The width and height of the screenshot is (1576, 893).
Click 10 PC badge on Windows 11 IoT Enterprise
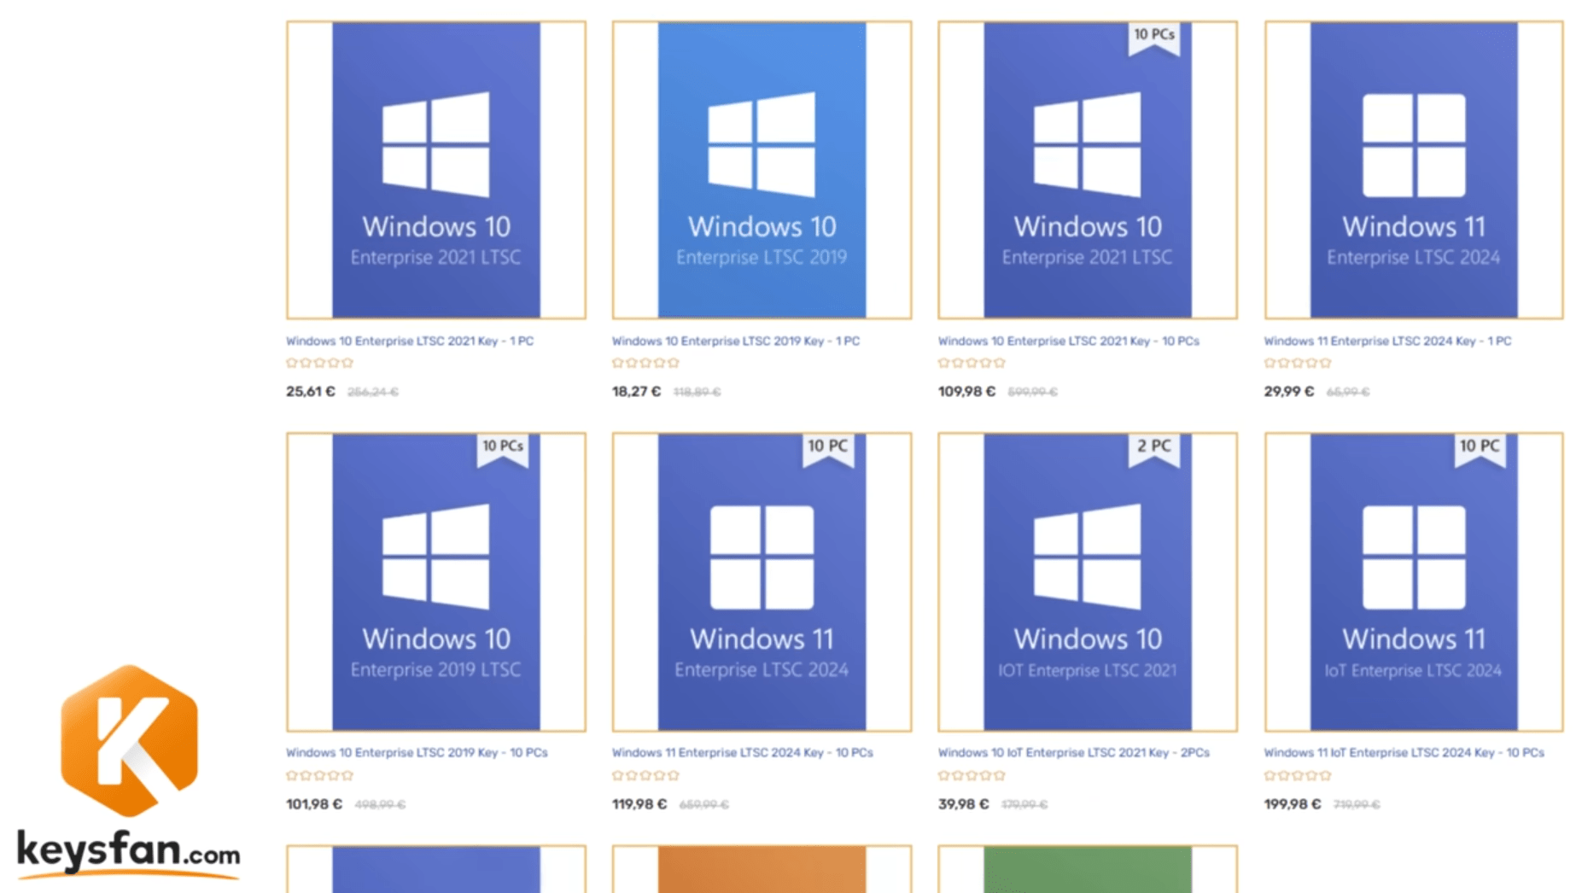coord(1479,447)
